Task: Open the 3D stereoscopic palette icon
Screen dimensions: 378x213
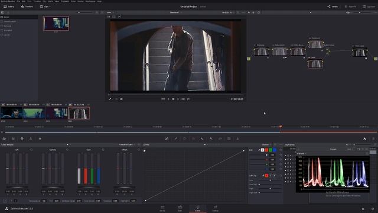Action: pos(229,138)
